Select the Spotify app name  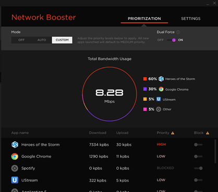(28, 168)
